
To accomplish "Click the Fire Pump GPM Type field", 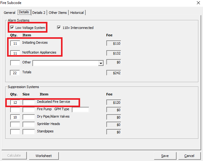I will [80, 110].
